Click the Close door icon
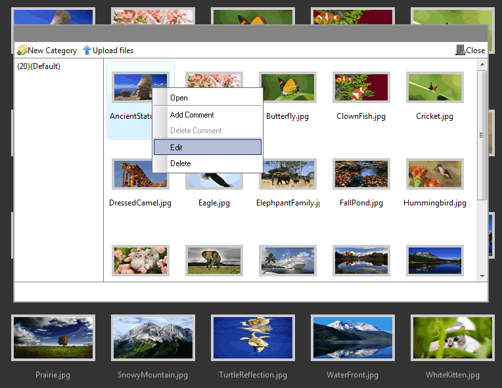The width and height of the screenshot is (502, 388). click(x=460, y=51)
